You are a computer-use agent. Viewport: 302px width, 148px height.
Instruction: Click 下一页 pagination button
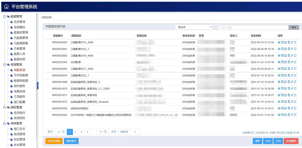point(103,132)
